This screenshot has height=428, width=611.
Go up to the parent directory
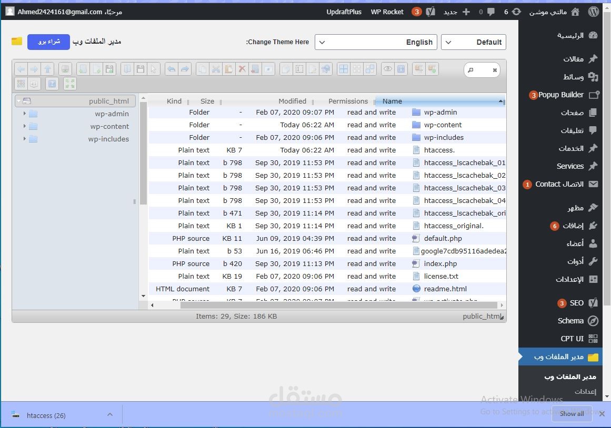47,69
